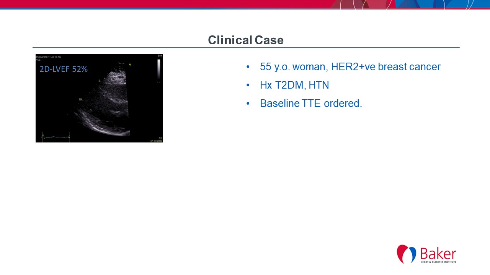Image resolution: width=490 pixels, height=275 pixels.
Task: Click the Baker institute name text
Action: (x=438, y=254)
